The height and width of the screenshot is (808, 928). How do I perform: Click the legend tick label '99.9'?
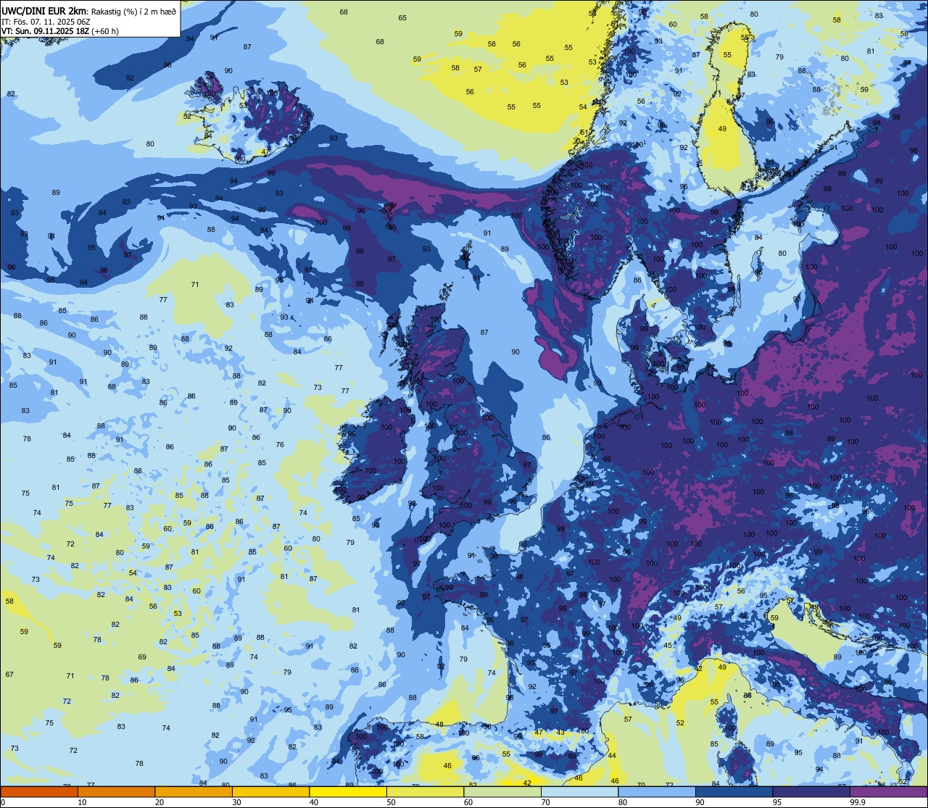pyautogui.click(x=858, y=802)
